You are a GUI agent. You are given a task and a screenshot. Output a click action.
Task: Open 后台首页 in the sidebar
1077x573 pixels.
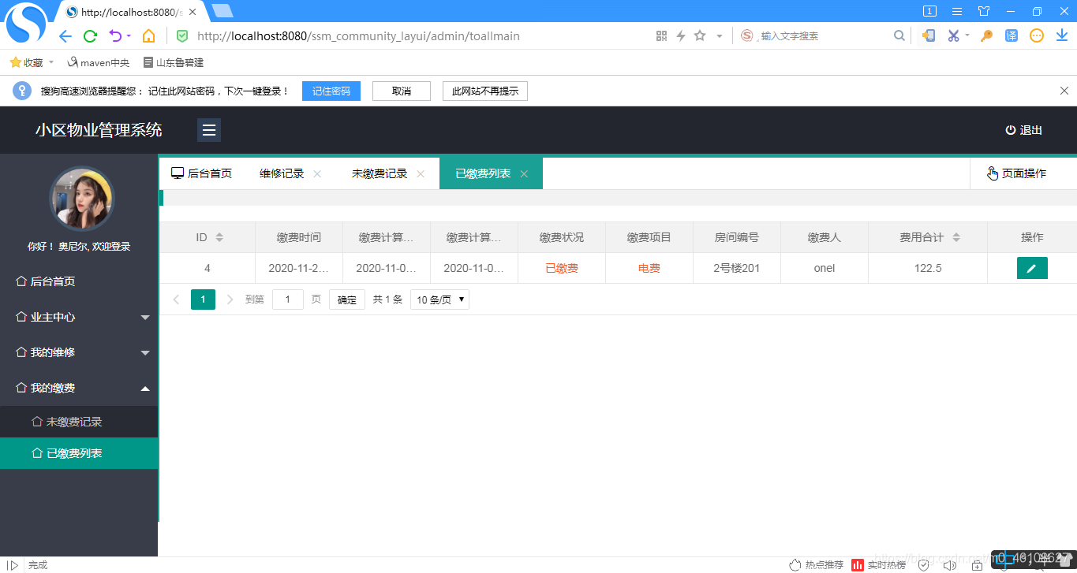(x=79, y=281)
